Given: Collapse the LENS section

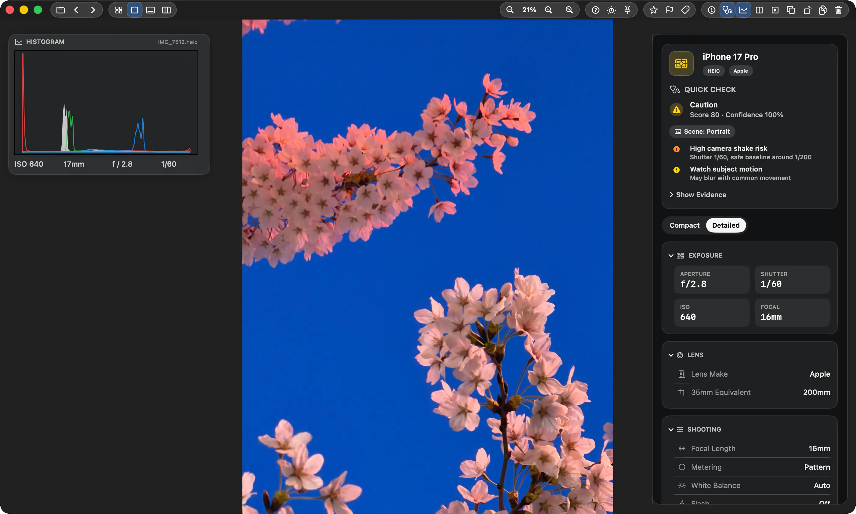Looking at the screenshot, I should pyautogui.click(x=671, y=355).
